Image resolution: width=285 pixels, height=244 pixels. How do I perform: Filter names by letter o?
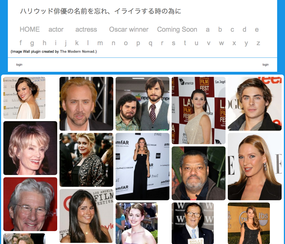126,43
